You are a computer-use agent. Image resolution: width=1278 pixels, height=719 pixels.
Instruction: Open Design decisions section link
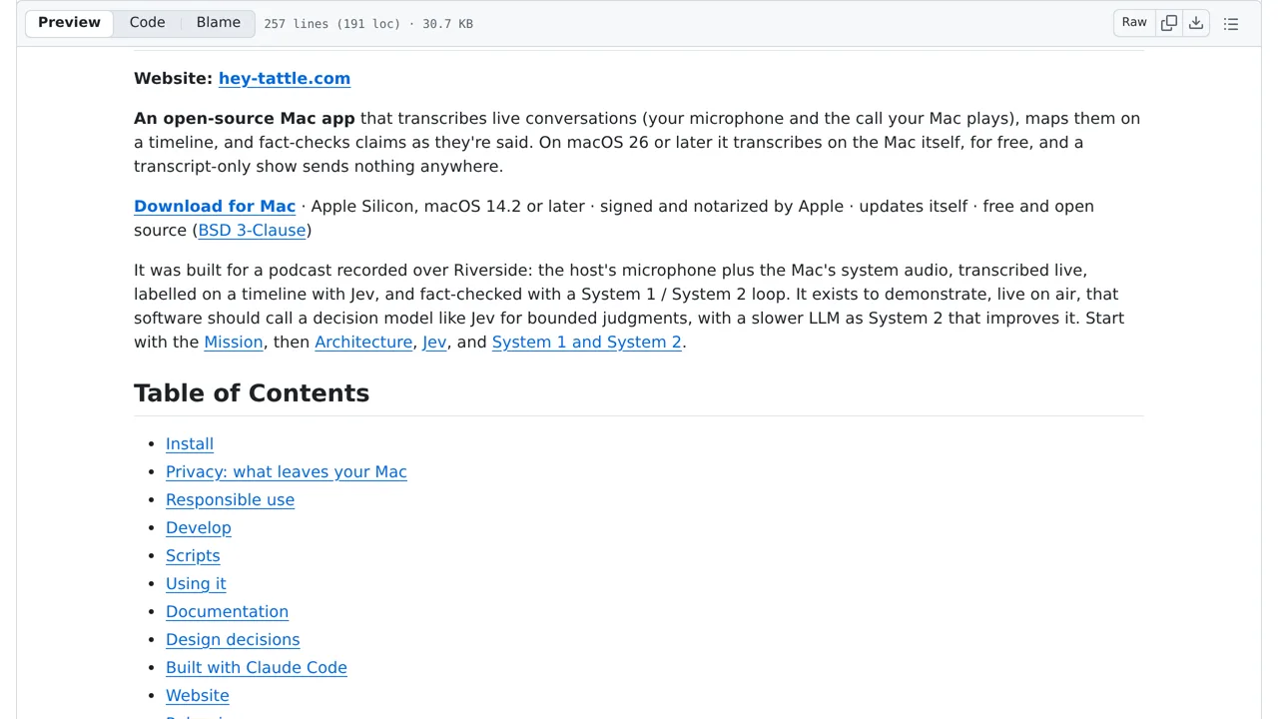point(233,639)
